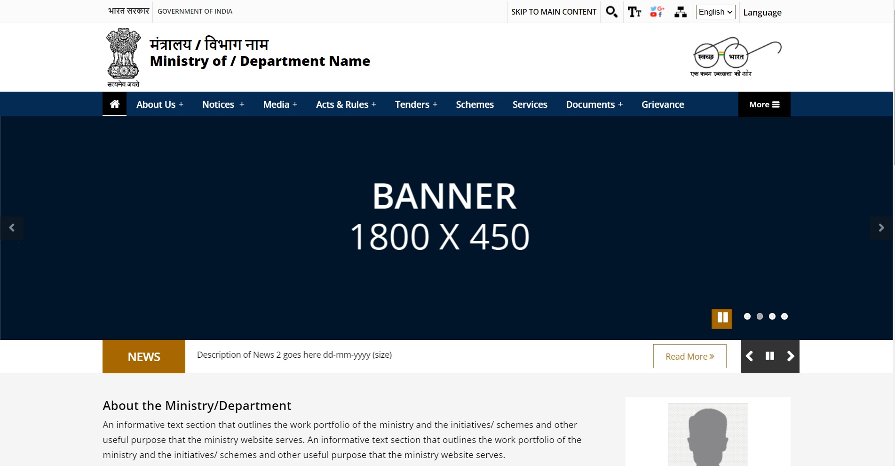Go to next news item
The width and height of the screenshot is (895, 466).
click(790, 356)
